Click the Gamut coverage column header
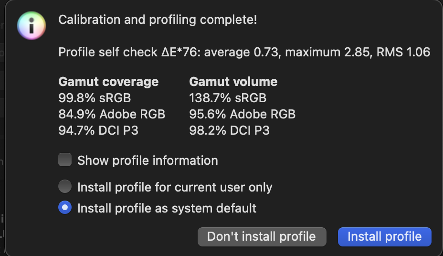The width and height of the screenshot is (443, 256). point(108,82)
